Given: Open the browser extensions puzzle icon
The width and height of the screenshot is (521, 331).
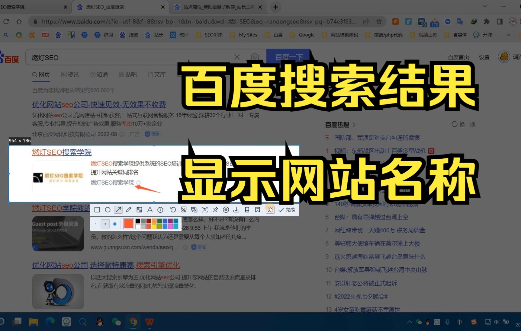Looking at the screenshot, I should click(487, 21).
